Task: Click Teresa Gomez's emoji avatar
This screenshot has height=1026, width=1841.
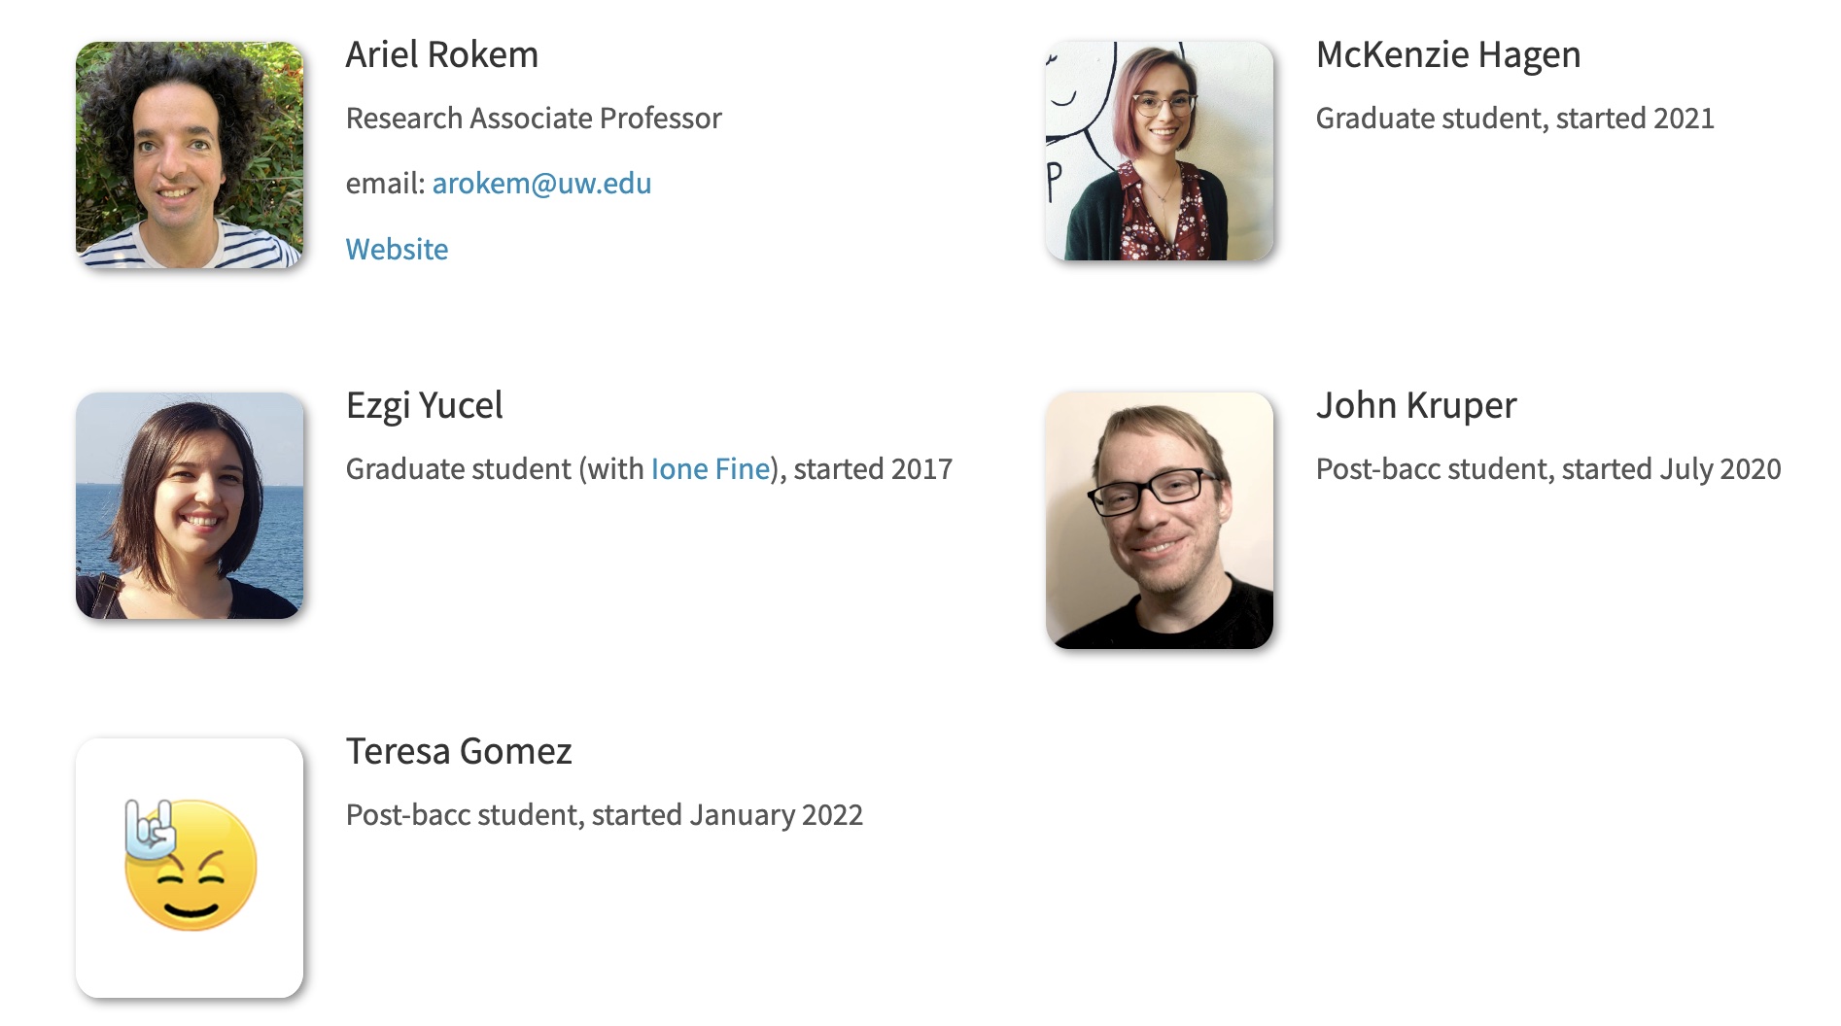Action: pyautogui.click(x=190, y=867)
